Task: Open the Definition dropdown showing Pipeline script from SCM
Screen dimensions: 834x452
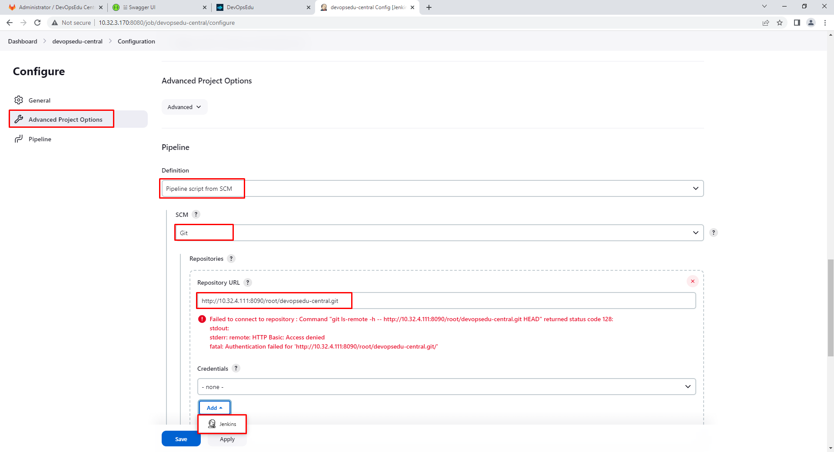Action: [432, 189]
